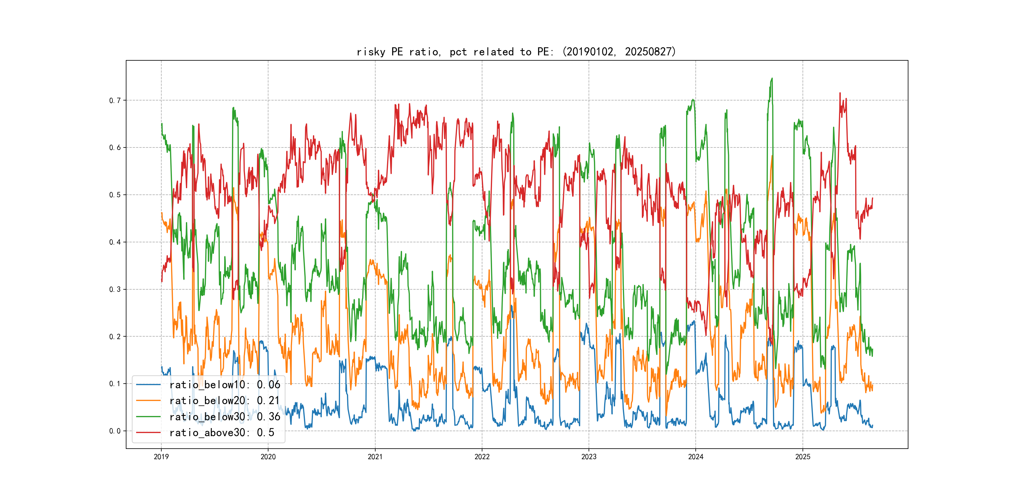Click the 2021 x-axis tick label
Viewport: 1009px width, 504px height.
coord(375,457)
